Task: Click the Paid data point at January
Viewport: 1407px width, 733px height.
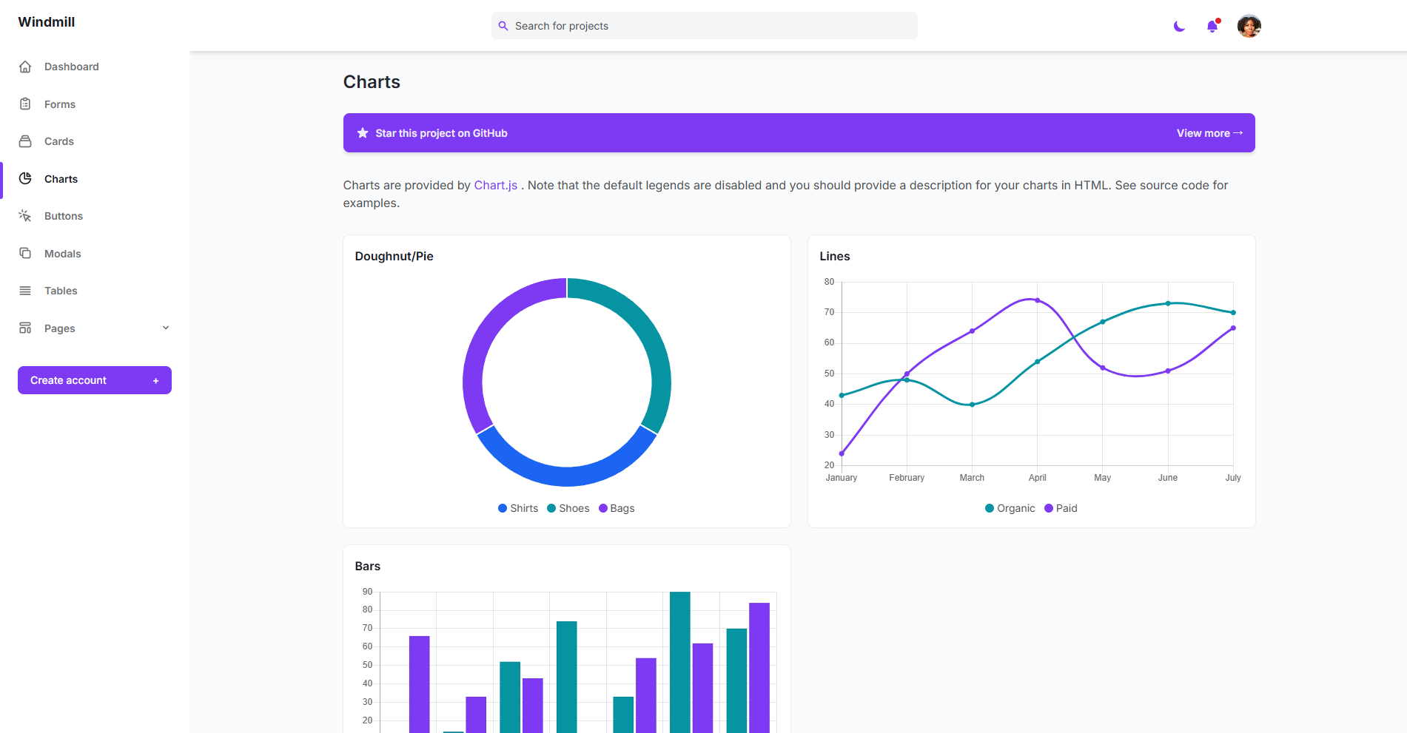Action: pos(842,453)
